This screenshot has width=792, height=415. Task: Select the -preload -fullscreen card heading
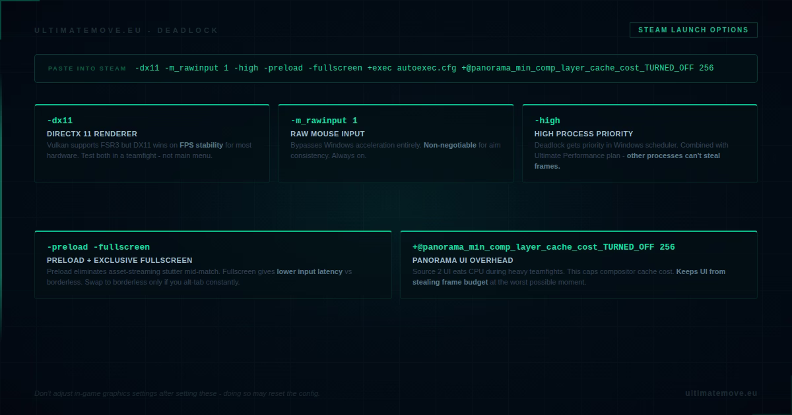click(98, 247)
